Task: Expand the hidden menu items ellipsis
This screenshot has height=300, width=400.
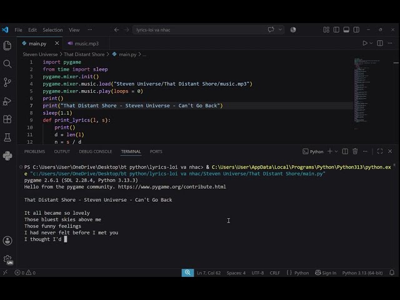Action: (x=90, y=30)
